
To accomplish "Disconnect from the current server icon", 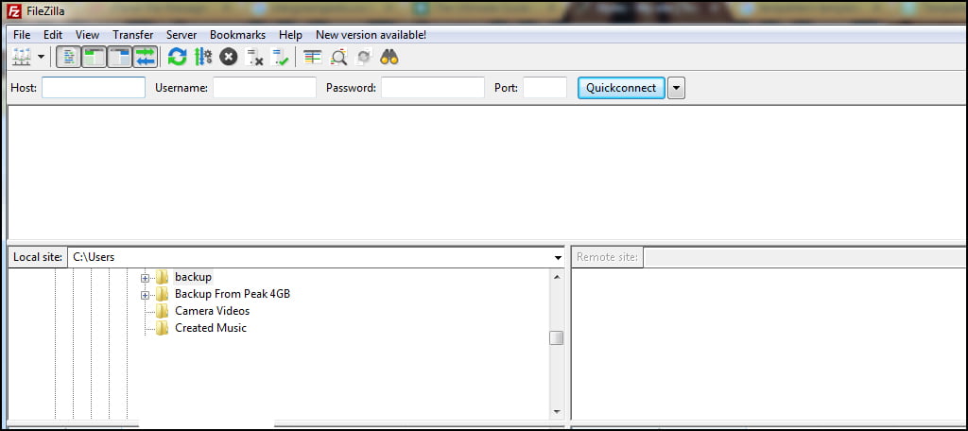I will point(254,58).
